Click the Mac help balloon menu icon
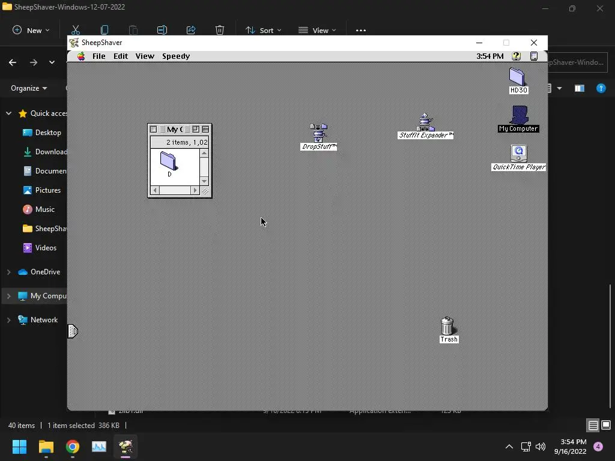This screenshot has height=461, width=615. 516,56
